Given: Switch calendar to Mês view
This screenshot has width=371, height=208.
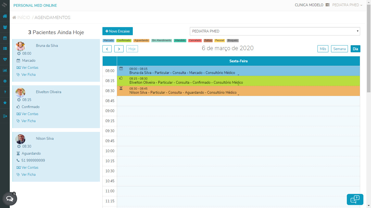Looking at the screenshot, I should (x=323, y=49).
